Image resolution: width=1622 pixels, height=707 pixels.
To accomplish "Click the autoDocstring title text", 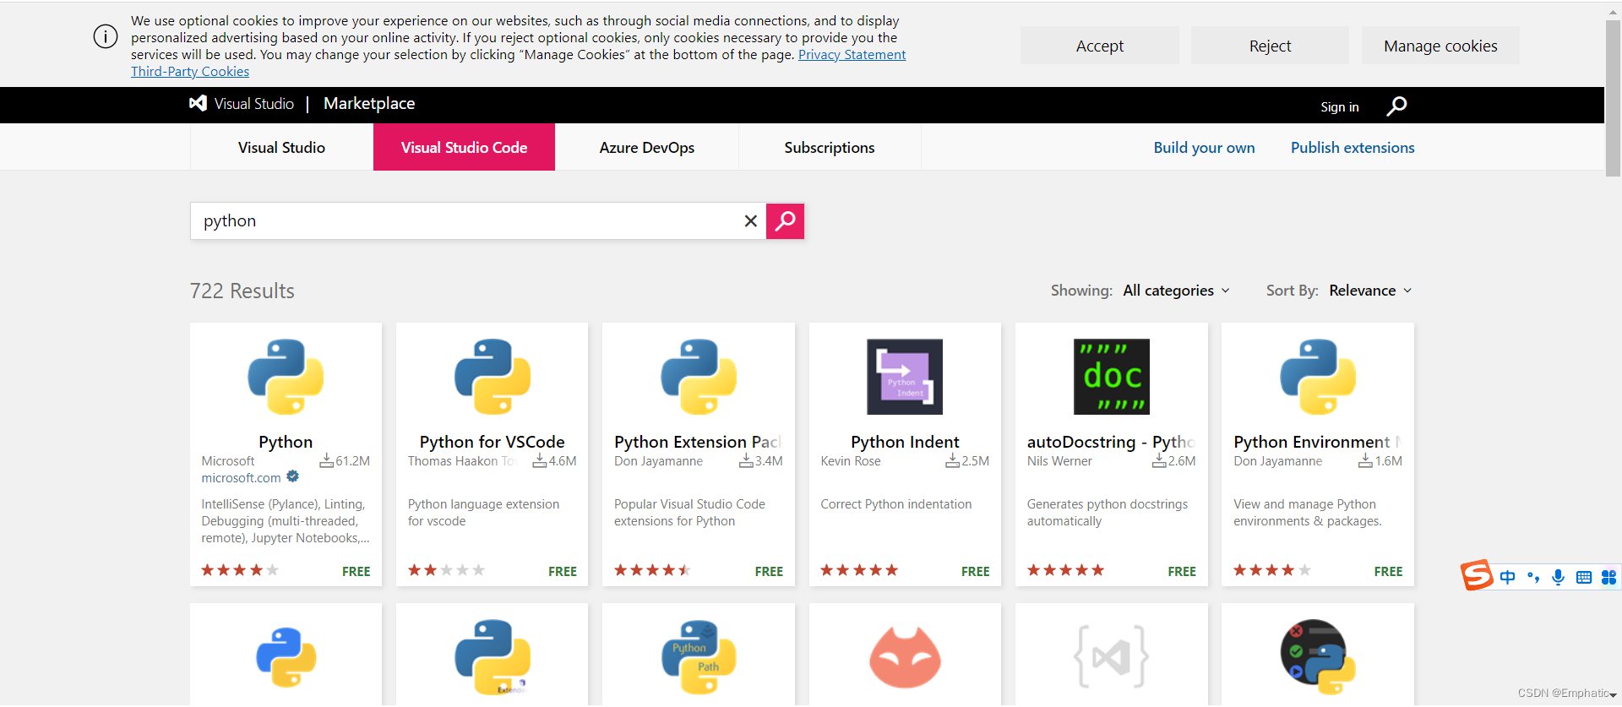I will pos(1111,442).
